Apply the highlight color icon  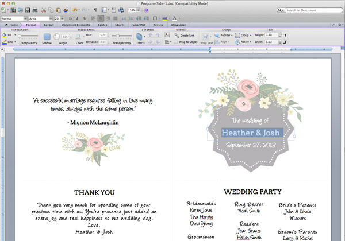point(165,18)
